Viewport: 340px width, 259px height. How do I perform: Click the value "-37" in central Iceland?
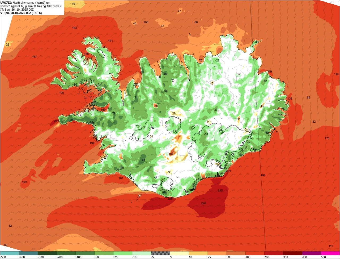pos(215,110)
